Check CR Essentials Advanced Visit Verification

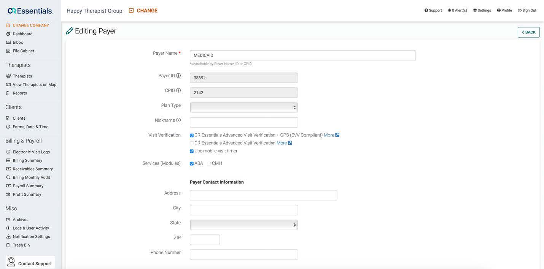[x=191, y=143]
